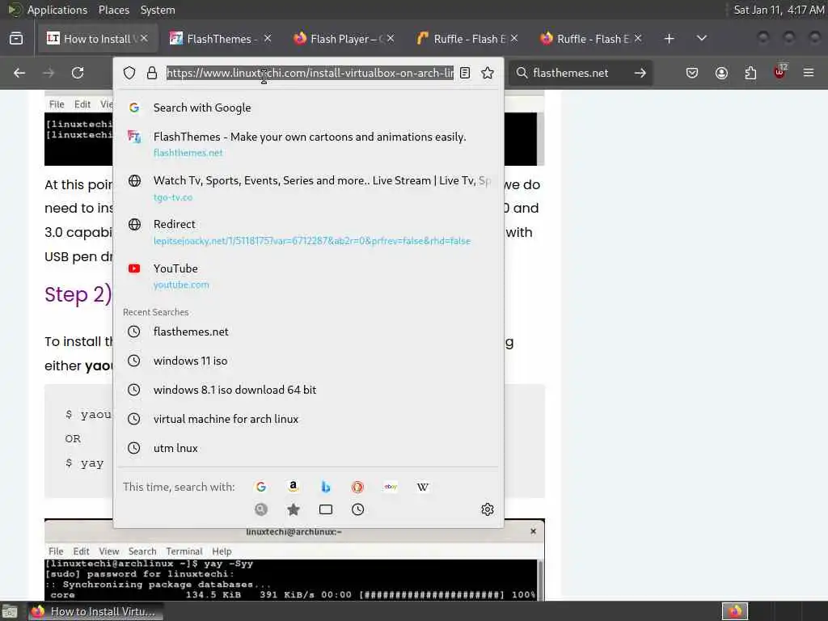Search this time with DuckDuckGo icon

357,487
